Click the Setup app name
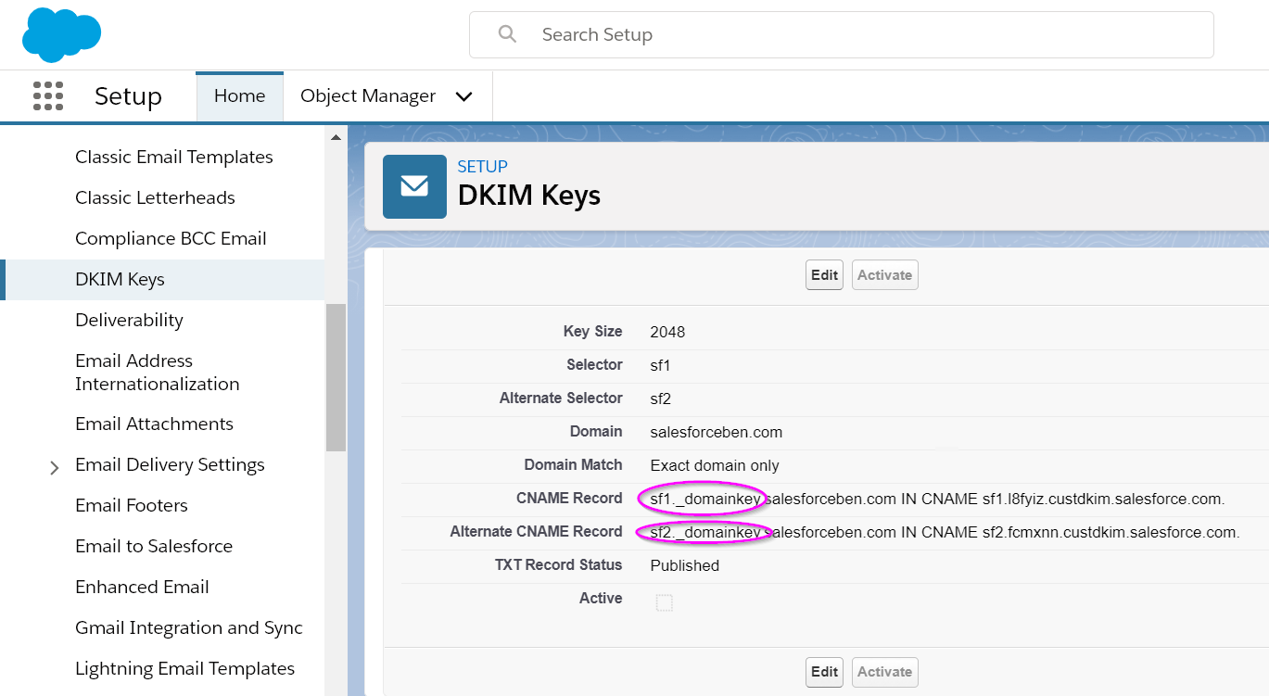This screenshot has width=1269, height=696. click(128, 96)
